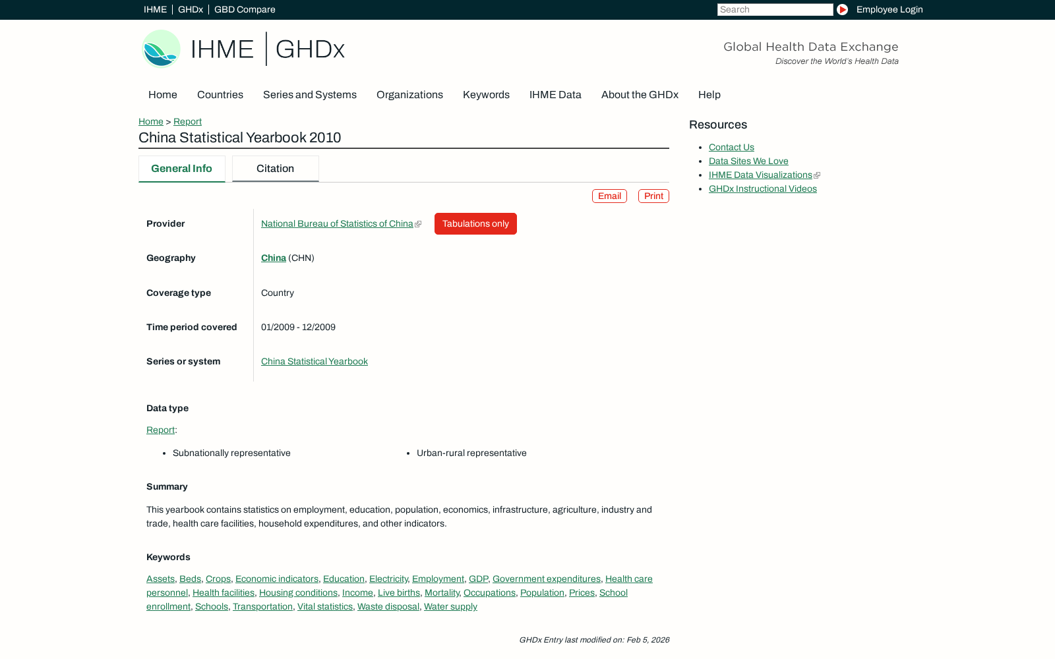
Task: Click the Email button
Action: click(609, 196)
